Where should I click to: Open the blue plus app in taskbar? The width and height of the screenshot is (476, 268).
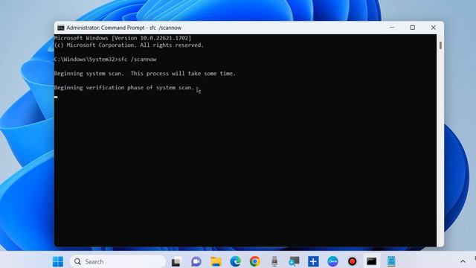click(313, 261)
